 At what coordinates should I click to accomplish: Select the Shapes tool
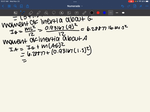[x=46, y=13]
